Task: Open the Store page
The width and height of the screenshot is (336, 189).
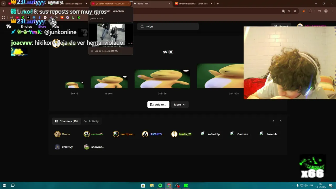Action: click(x=42, y=27)
